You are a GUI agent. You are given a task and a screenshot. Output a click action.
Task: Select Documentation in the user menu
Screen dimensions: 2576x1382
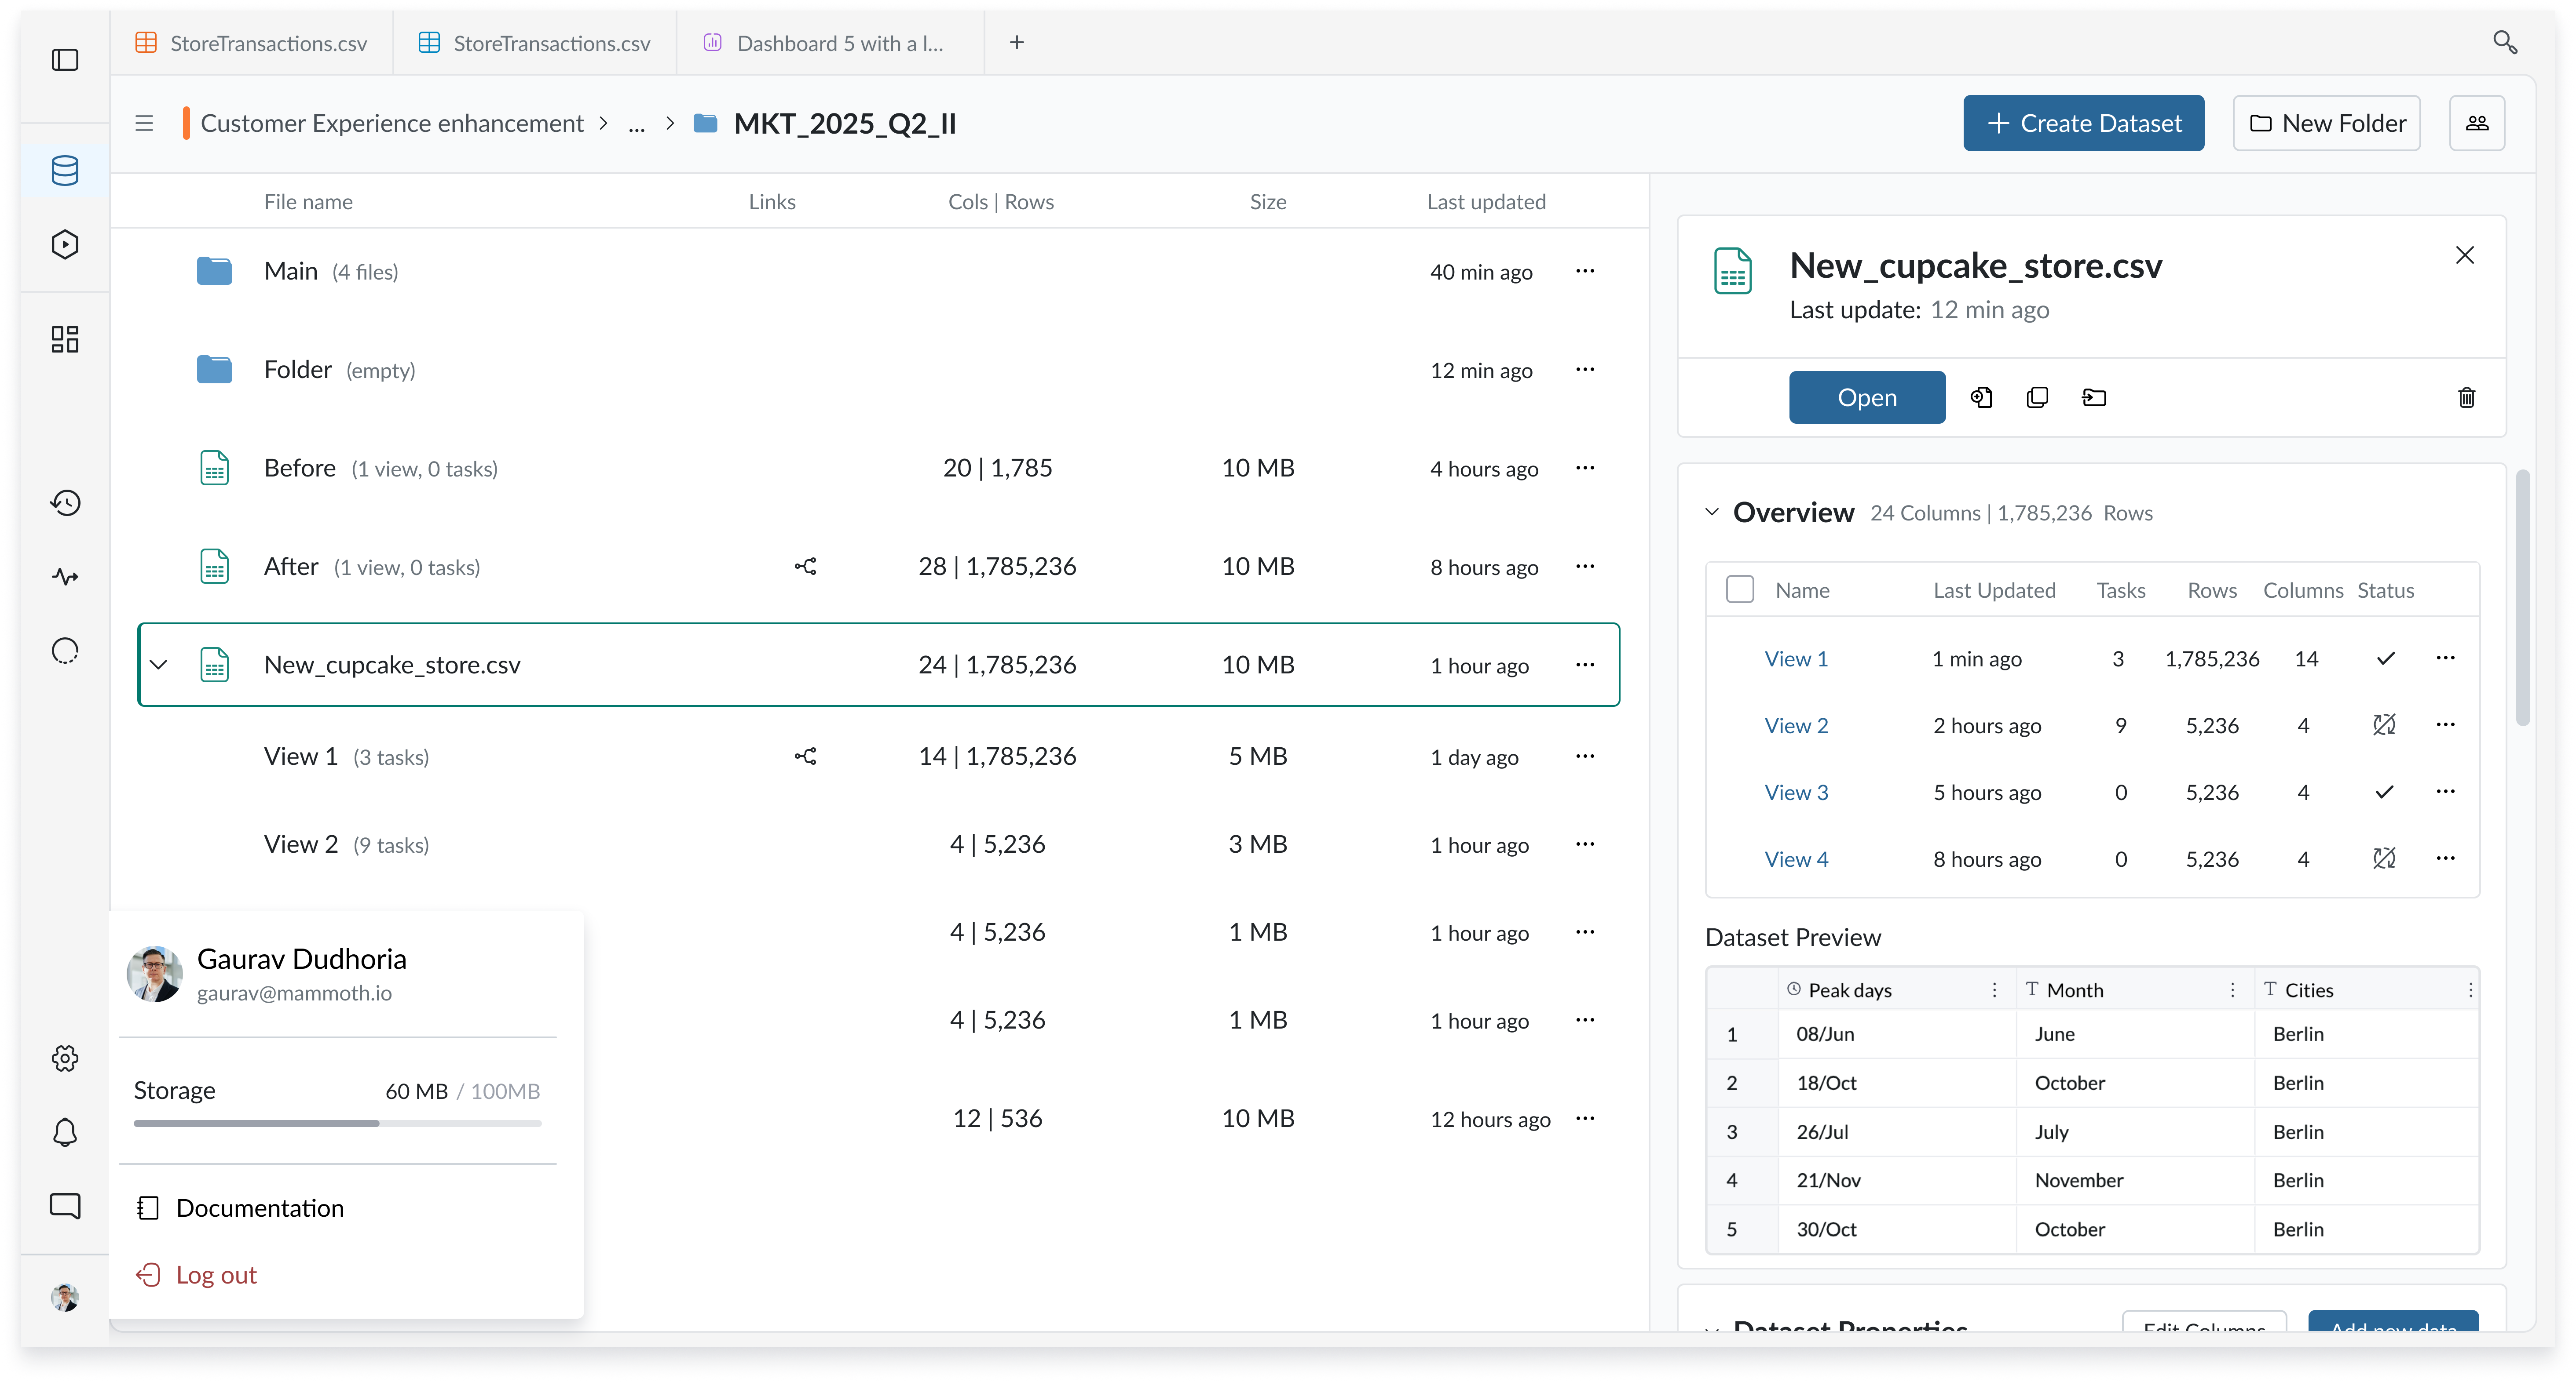pyautogui.click(x=259, y=1208)
